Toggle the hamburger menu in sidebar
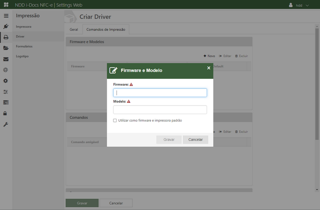Viewport: 320px width, 210px height. pos(6,16)
